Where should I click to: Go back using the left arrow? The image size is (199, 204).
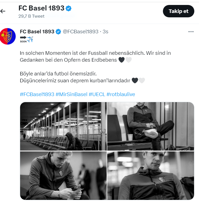click(x=3, y=11)
